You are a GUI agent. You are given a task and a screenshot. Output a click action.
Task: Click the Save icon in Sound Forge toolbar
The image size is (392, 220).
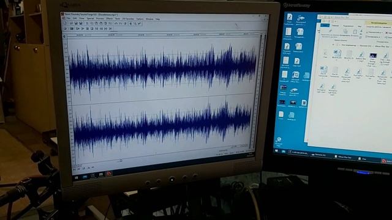[76, 23]
